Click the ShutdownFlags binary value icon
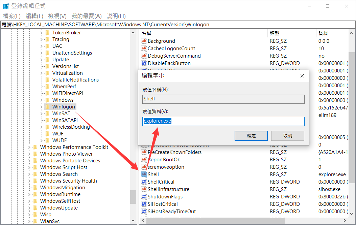 tap(144, 197)
